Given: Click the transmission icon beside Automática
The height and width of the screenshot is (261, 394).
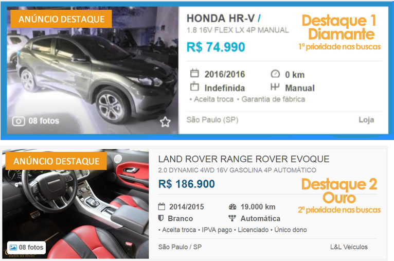Looking at the screenshot, I should pyautogui.click(x=232, y=218).
